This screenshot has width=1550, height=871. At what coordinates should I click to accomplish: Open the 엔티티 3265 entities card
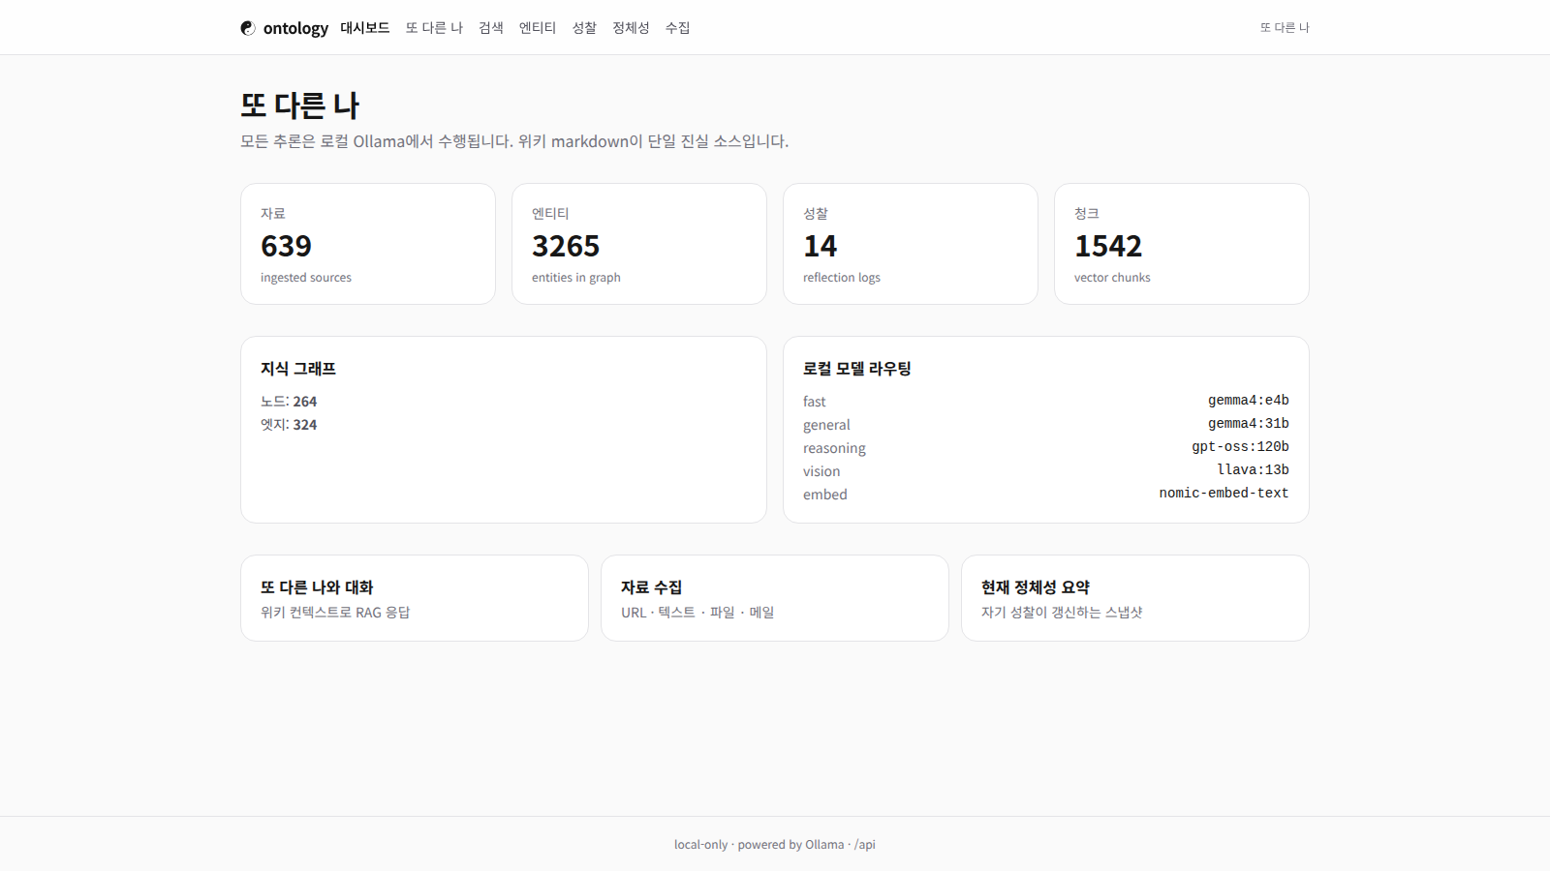coord(639,244)
